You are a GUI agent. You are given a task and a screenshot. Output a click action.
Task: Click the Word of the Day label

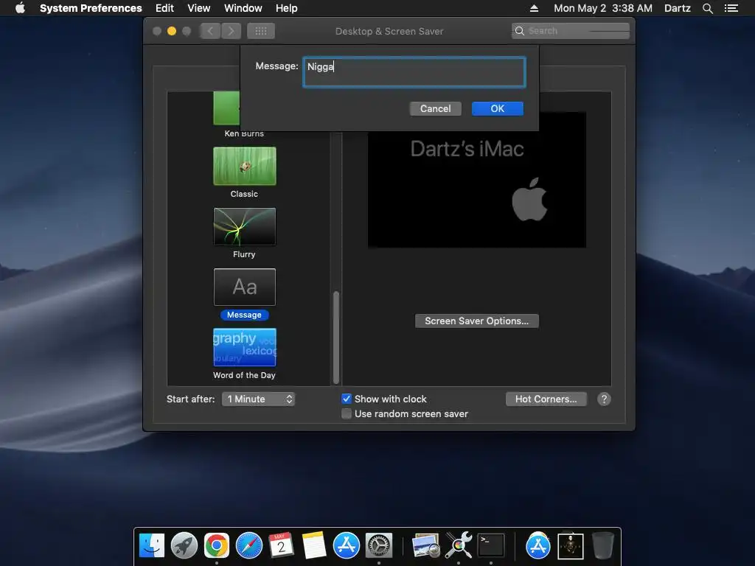click(x=244, y=375)
